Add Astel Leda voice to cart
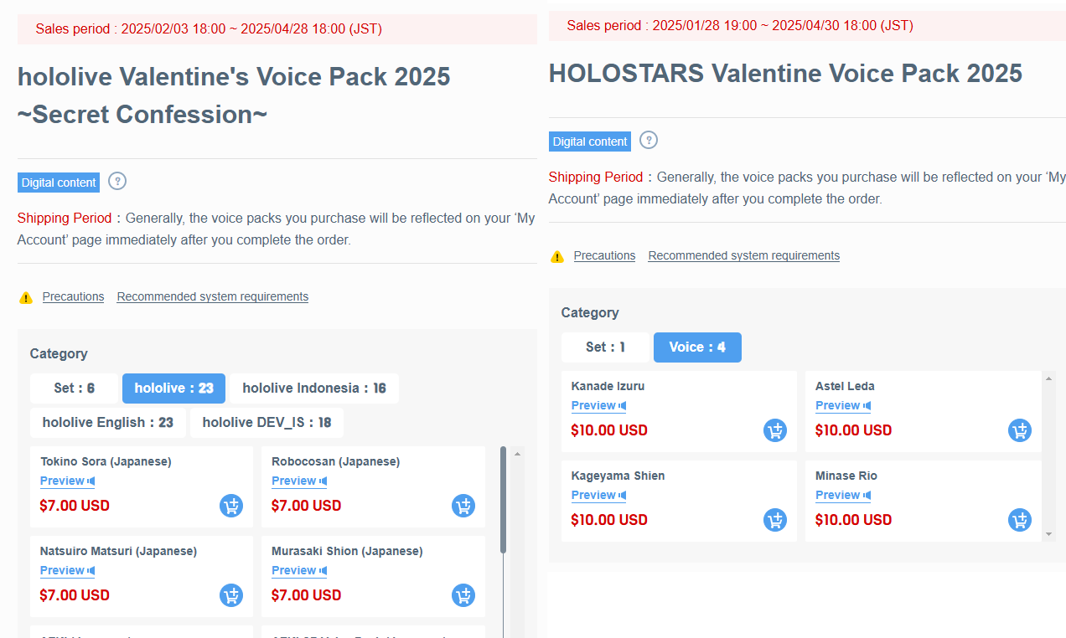Screen dimensions: 1066x638 (1020, 430)
